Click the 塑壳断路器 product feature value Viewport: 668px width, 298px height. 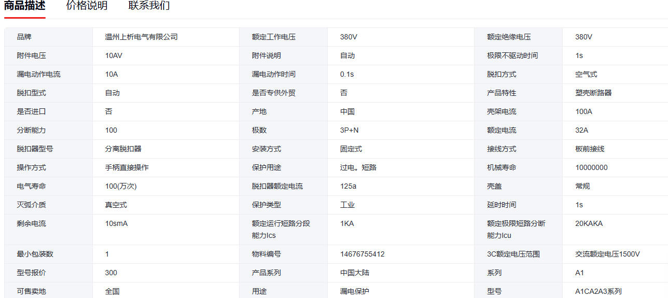tap(593, 93)
